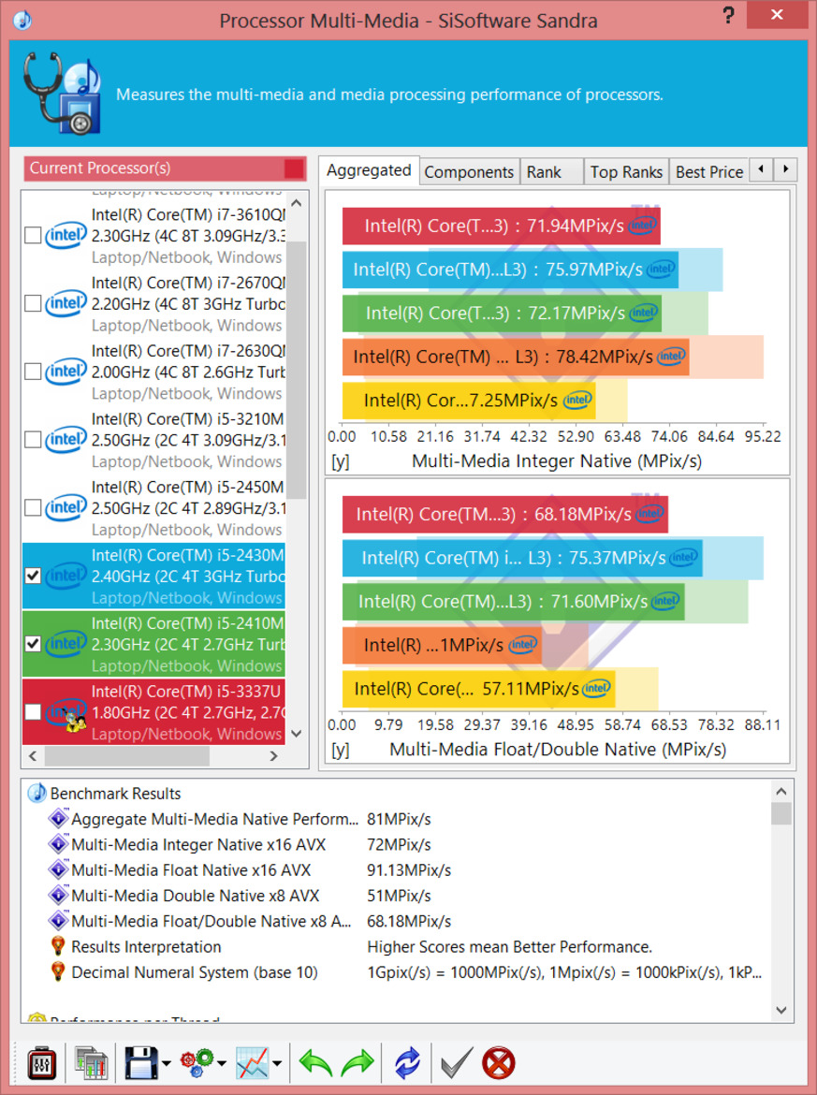Click the line graph toolbar icon

(x=252, y=1063)
